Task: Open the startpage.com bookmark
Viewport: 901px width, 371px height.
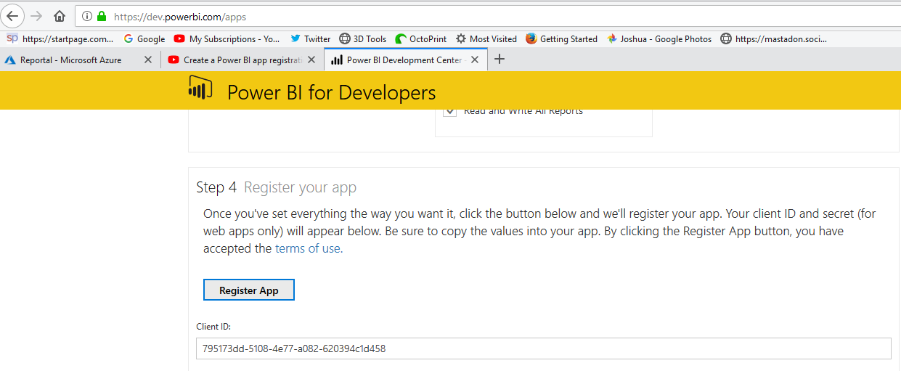Action: [60, 39]
